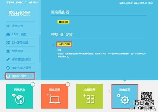This screenshot has width=158, height=112.
Task: Click the second TP-LINK ID link
Action: [140, 3]
